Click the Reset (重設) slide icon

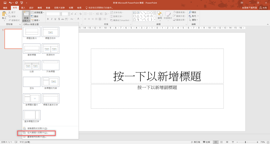click(33, 16)
